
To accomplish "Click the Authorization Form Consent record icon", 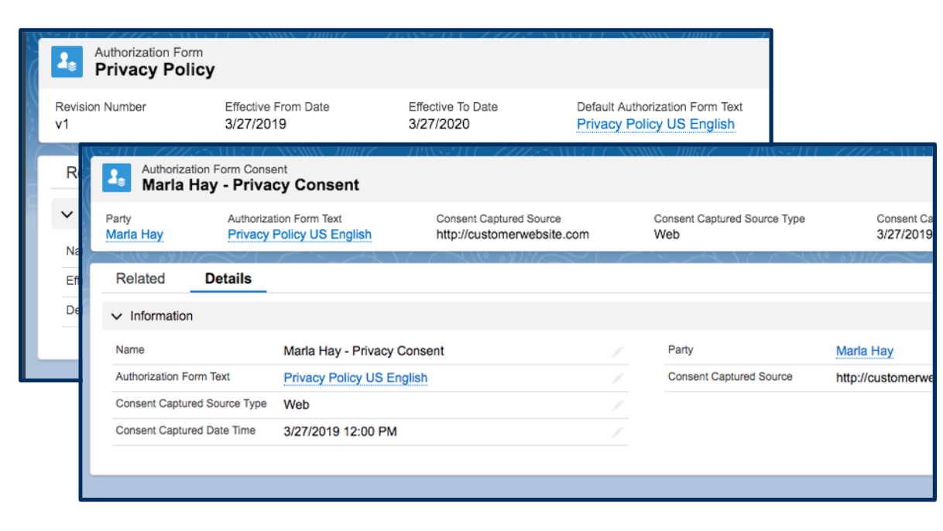I will [x=118, y=177].
